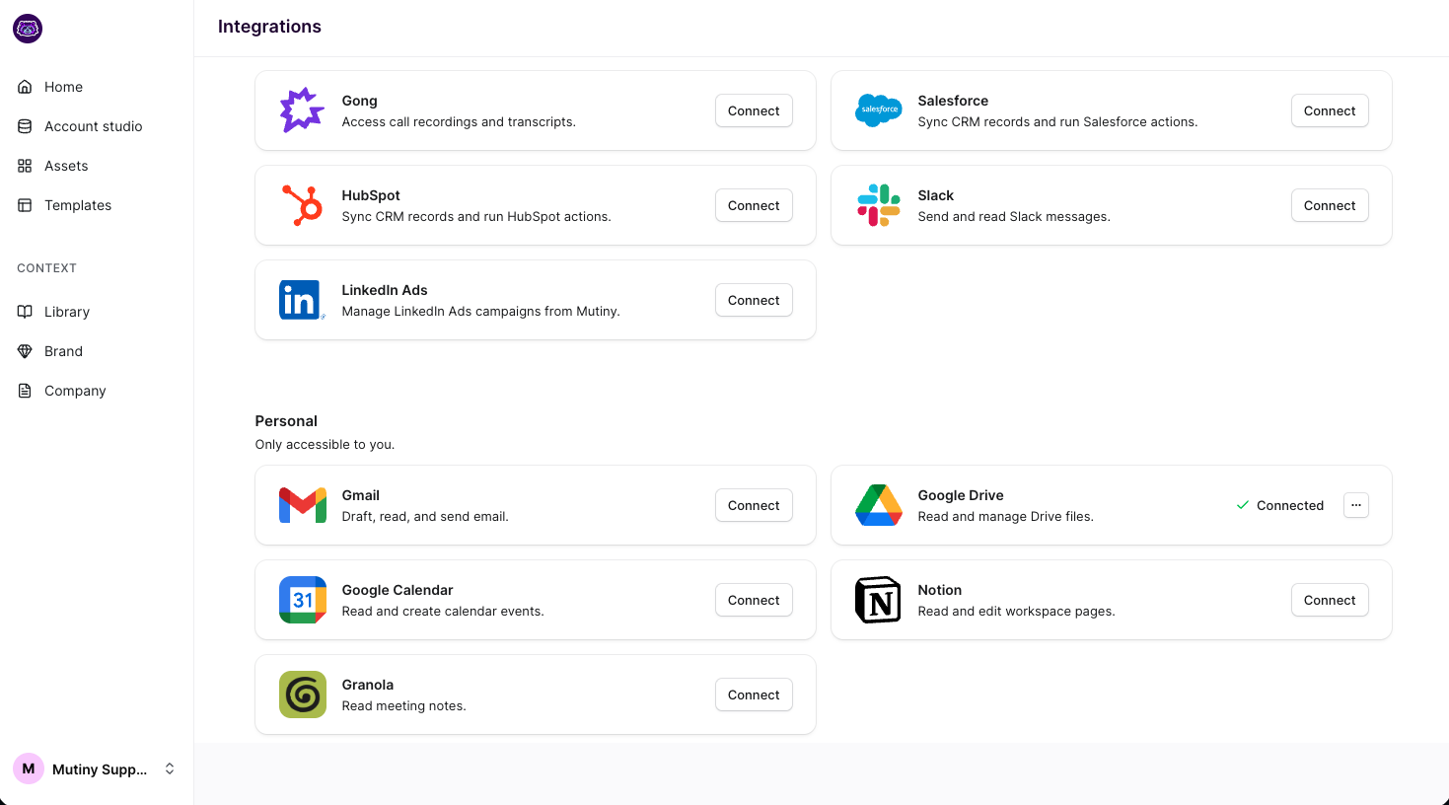The image size is (1449, 805).
Task: Click the CONTEXT sidebar label
Action: coord(46,268)
